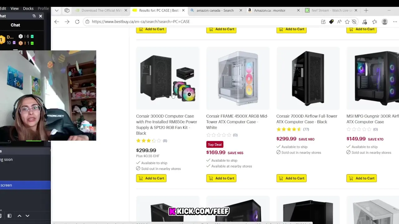Reload the Best Buy page

[77, 21]
